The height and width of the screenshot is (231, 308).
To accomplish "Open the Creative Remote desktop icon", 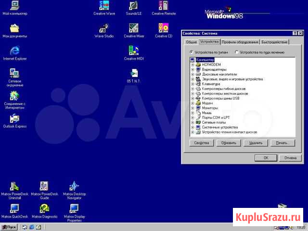I will tap(164, 8).
